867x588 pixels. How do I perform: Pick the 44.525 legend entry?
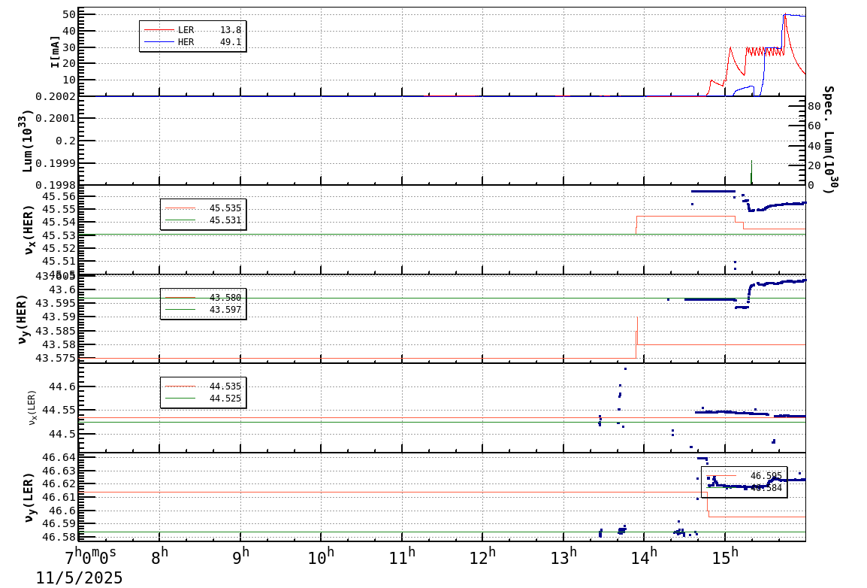203,399
